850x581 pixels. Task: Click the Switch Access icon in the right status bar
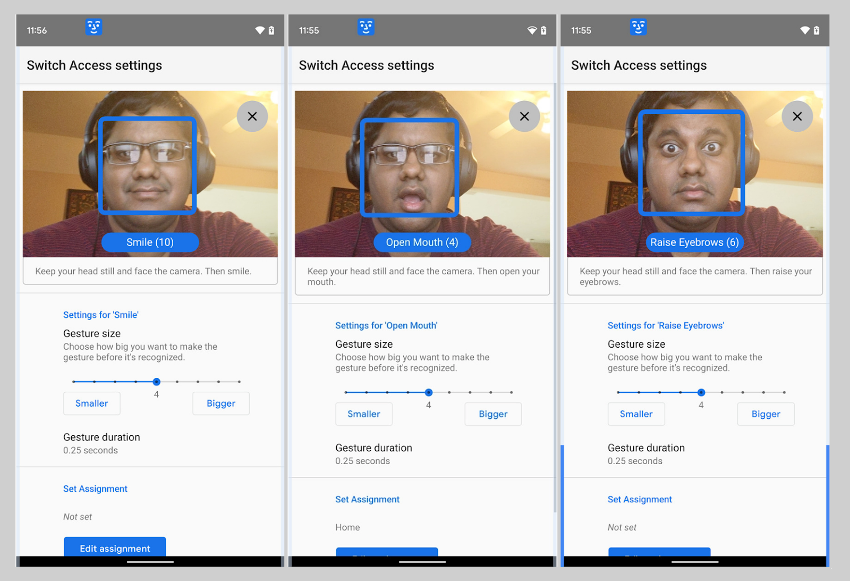(638, 27)
